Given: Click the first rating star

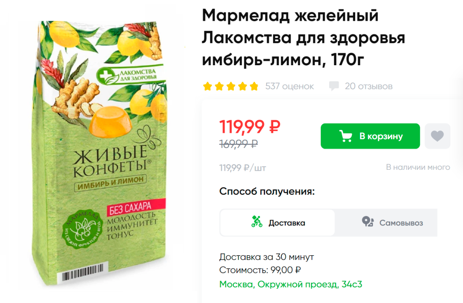Looking at the screenshot, I should [207, 87].
